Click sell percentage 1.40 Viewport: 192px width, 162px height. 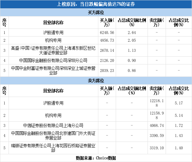[x=179, y=148]
